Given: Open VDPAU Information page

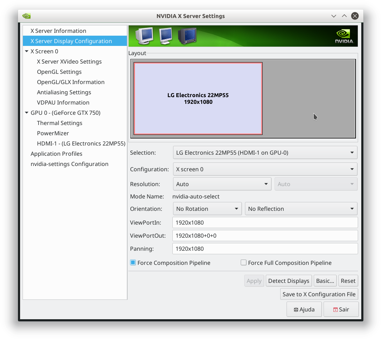Looking at the screenshot, I should pos(63,102).
